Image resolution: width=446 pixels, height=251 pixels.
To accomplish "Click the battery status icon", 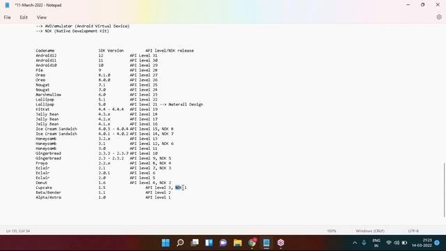I will [404, 243].
